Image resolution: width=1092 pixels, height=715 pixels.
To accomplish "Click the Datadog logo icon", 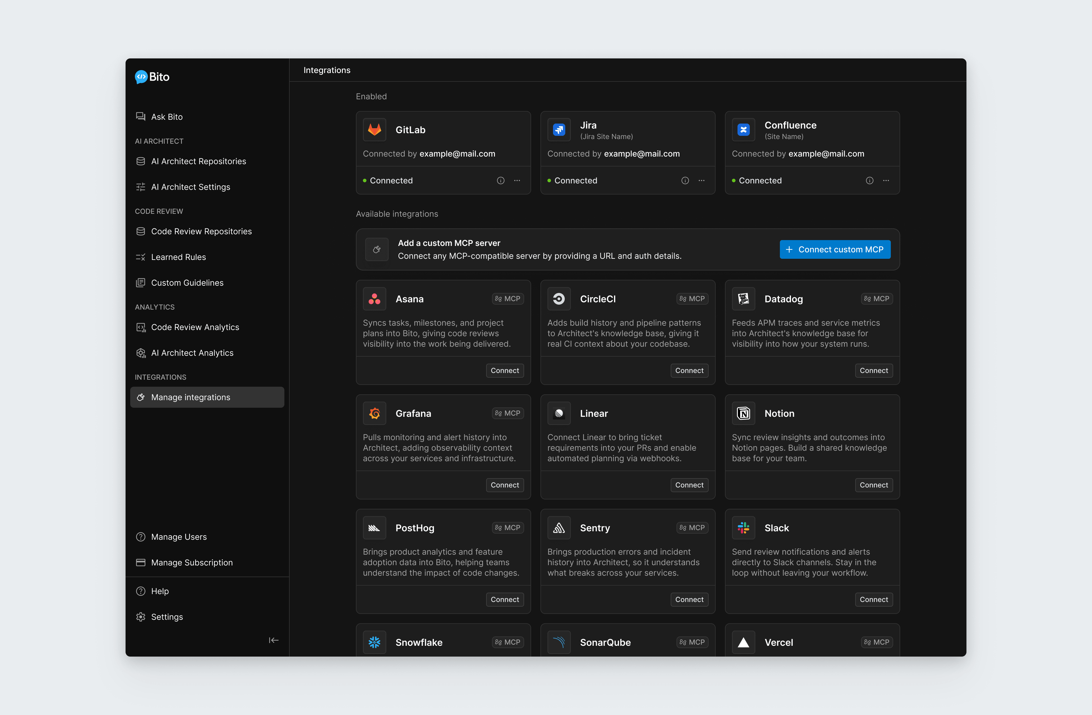I will tap(743, 299).
